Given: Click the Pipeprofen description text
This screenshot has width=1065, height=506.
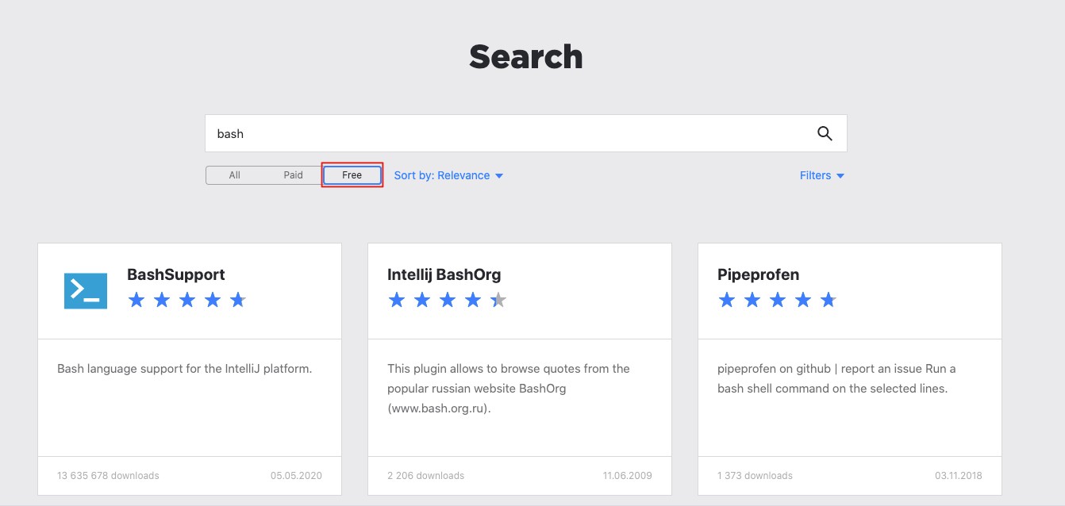Looking at the screenshot, I should pyautogui.click(x=837, y=379).
